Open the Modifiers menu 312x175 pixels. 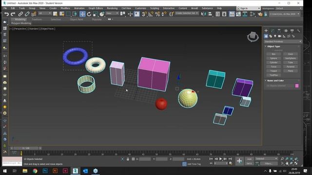point(65,8)
